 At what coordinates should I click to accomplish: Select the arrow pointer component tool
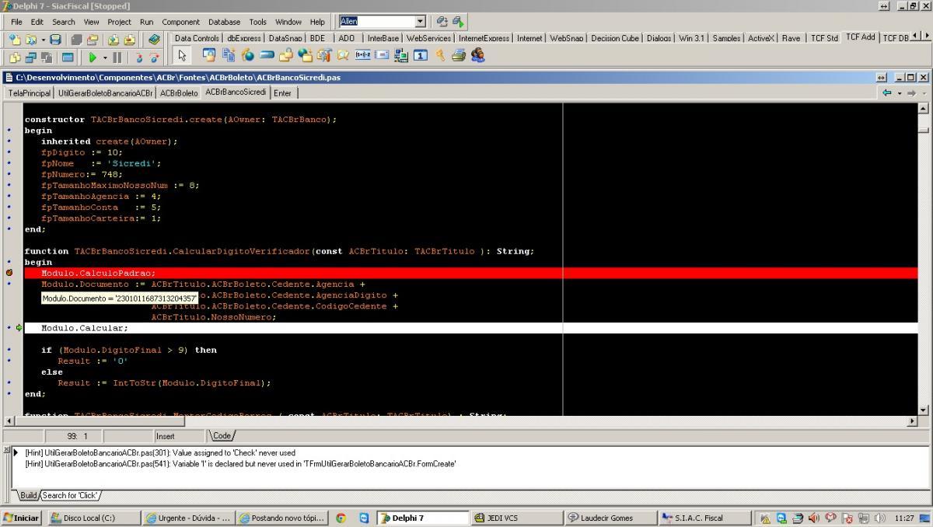tap(182, 56)
